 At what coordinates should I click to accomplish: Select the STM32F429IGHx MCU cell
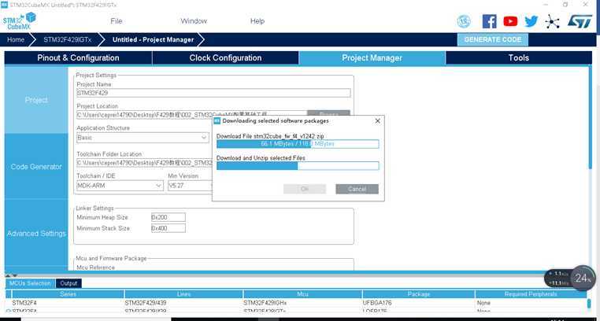click(x=265, y=303)
